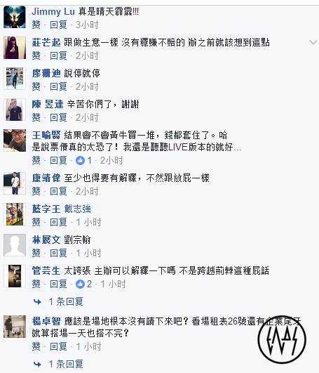Open the chevron menu on 莊芒起's comment
Screen dimensions: 319x373
pyautogui.click(x=313, y=43)
